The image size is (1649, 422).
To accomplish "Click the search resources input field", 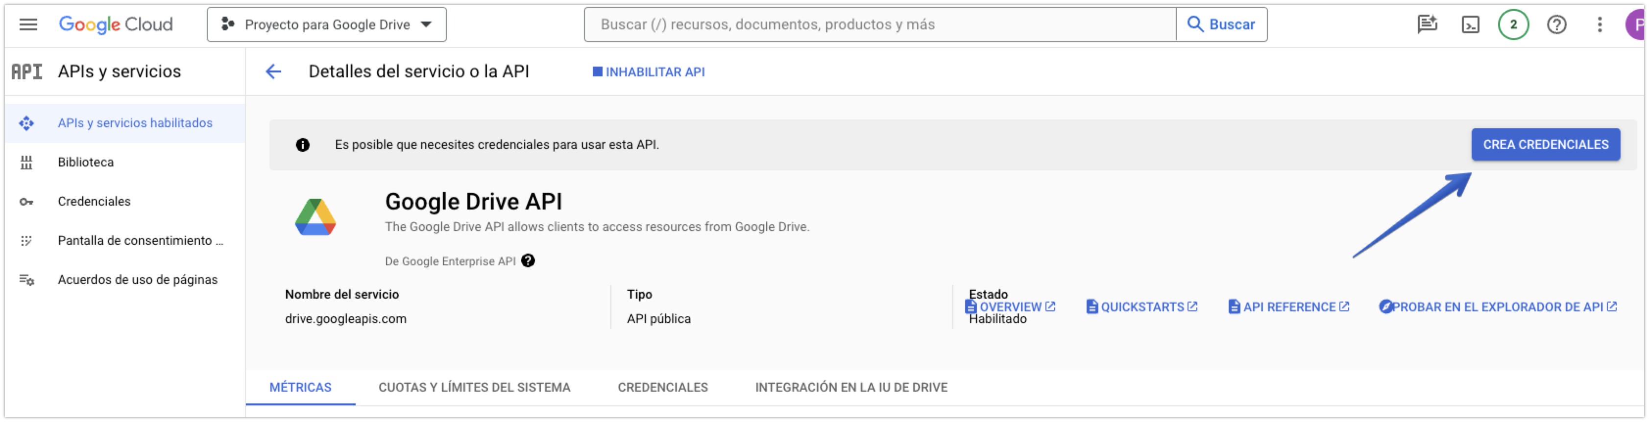I will pos(879,24).
